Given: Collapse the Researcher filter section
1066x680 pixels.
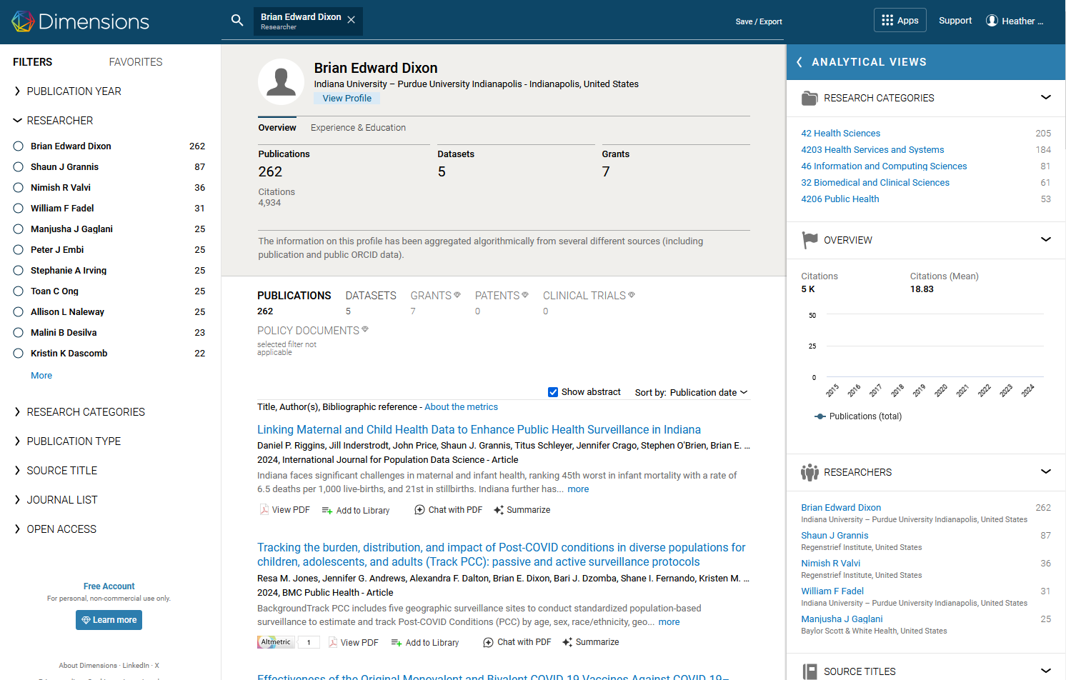Looking at the screenshot, I should click(x=53, y=121).
